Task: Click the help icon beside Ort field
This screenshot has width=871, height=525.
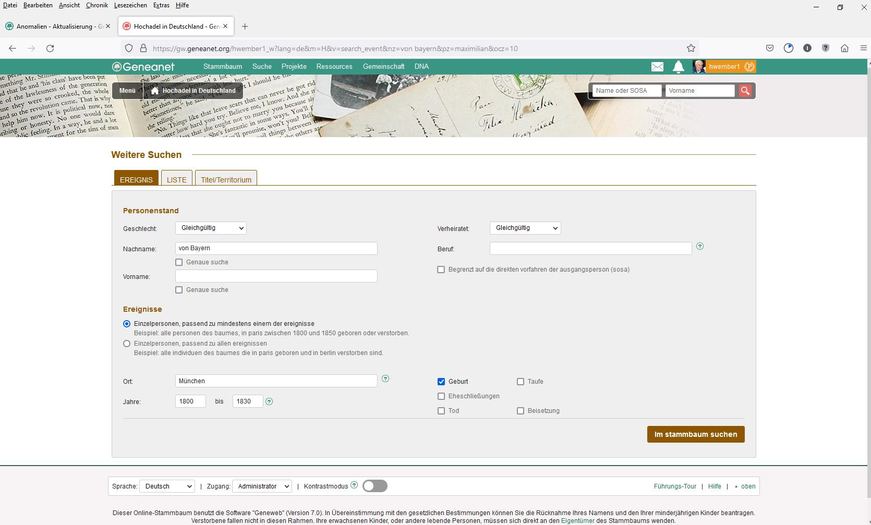Action: click(x=385, y=379)
